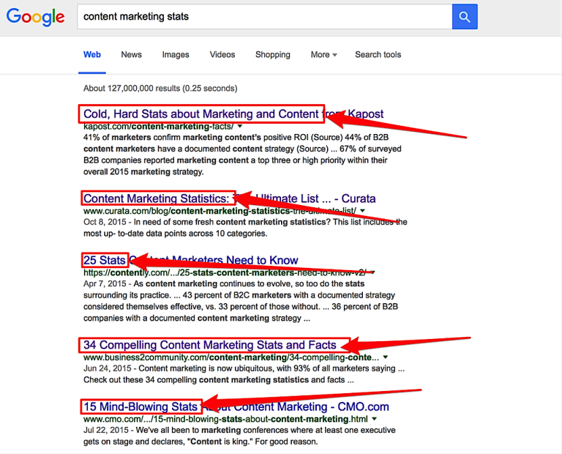
Task: Switch to the Images tab
Action: pos(176,54)
